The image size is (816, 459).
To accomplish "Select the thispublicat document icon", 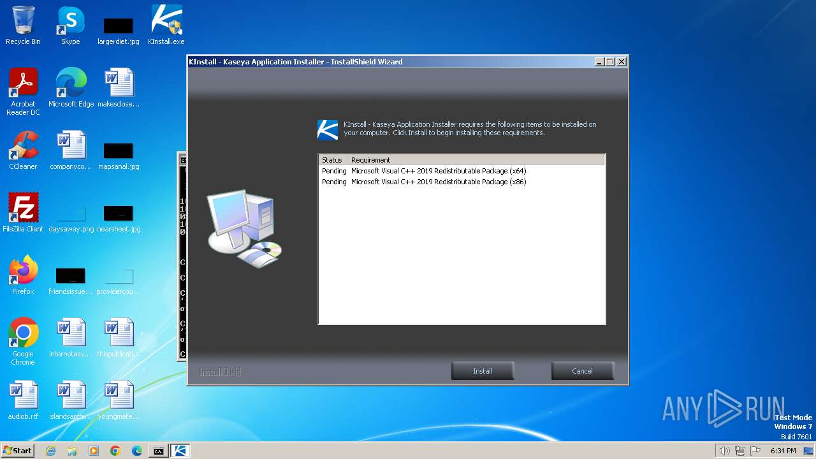I will click(x=119, y=338).
